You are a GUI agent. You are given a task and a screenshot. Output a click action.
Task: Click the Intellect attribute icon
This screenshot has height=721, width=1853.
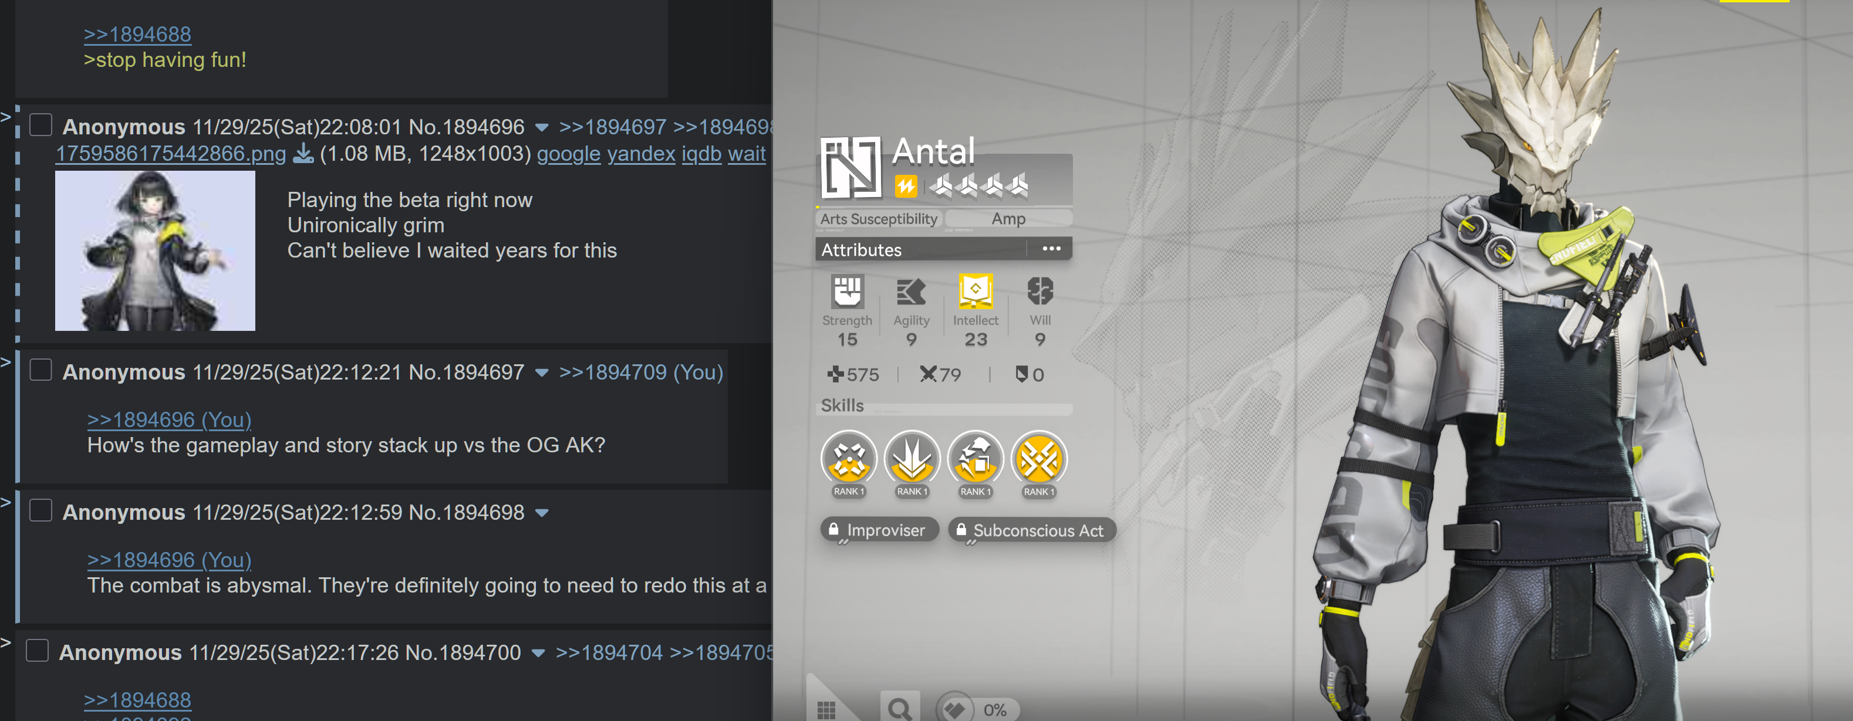[x=976, y=292]
